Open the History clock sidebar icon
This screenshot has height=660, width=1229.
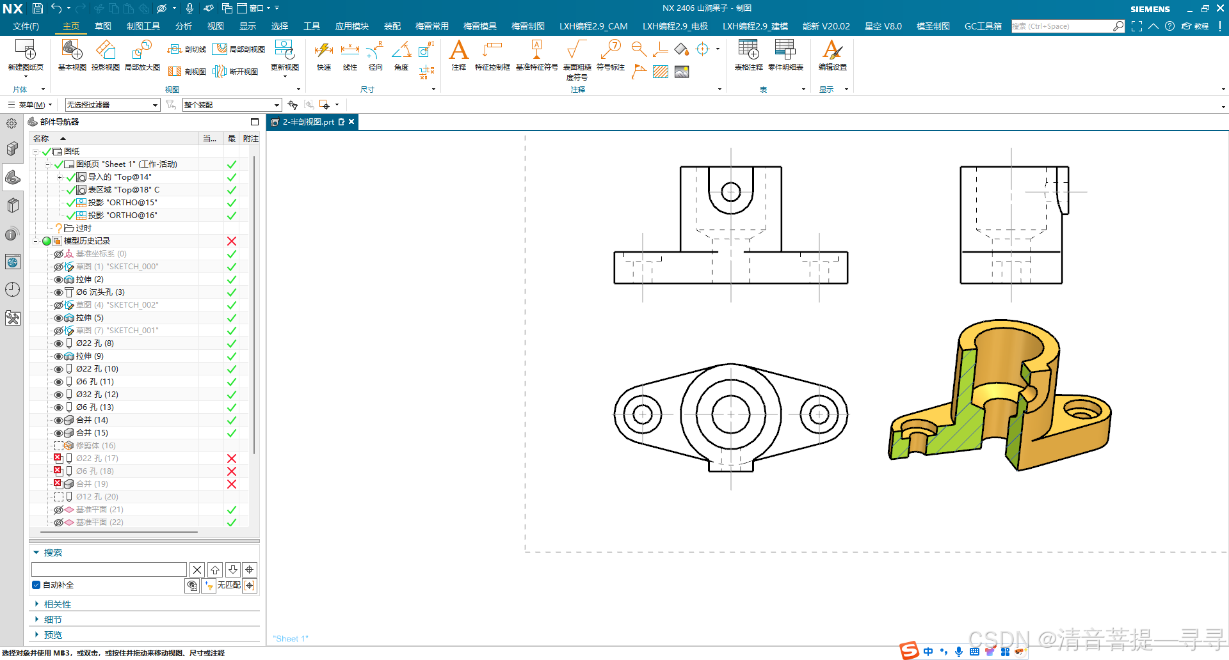[x=12, y=290]
